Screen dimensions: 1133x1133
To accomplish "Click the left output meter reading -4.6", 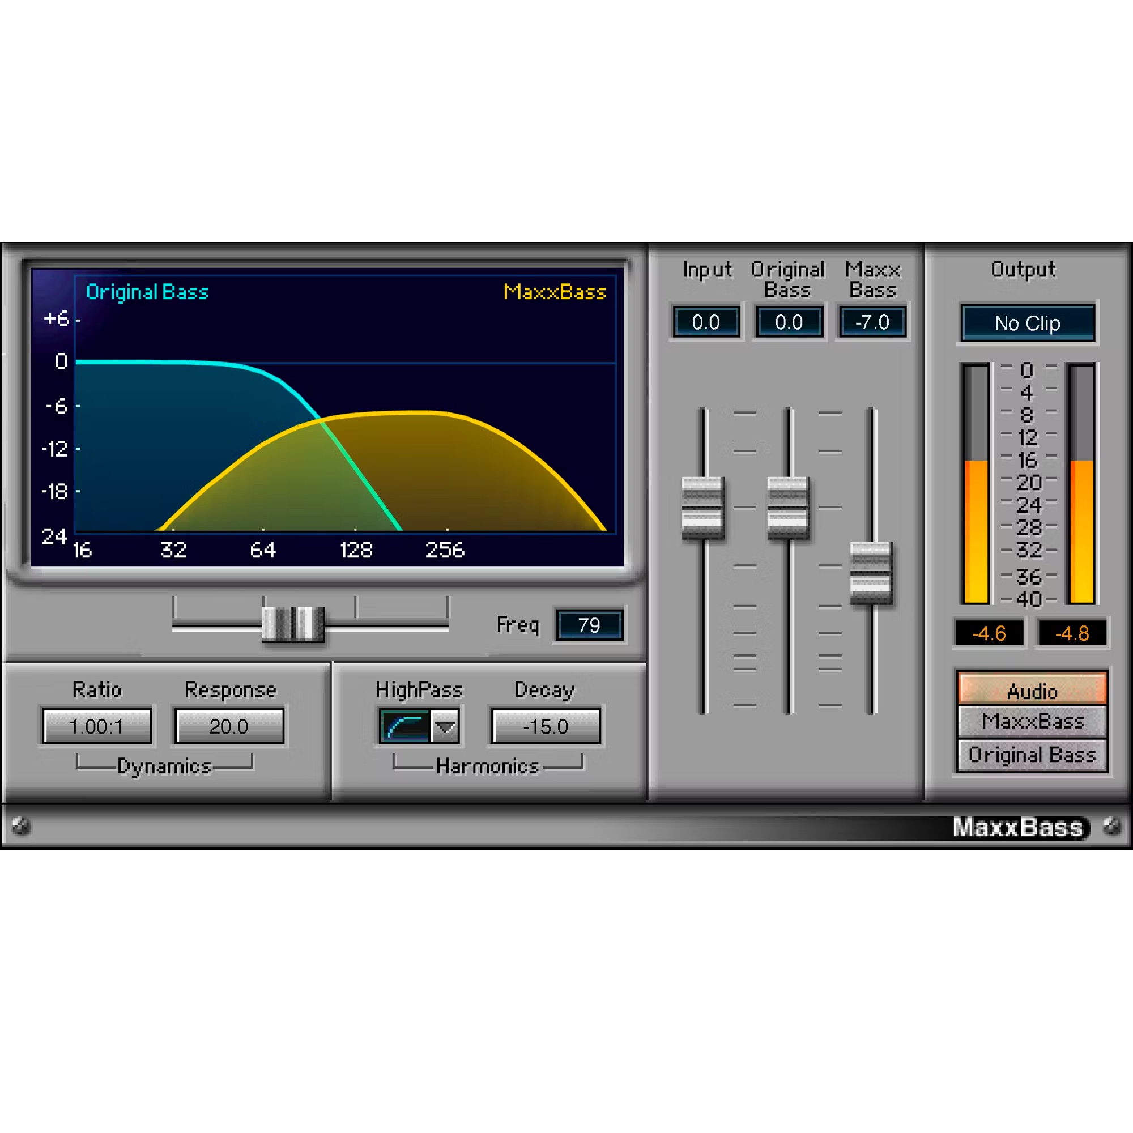I will pyautogui.click(x=987, y=633).
